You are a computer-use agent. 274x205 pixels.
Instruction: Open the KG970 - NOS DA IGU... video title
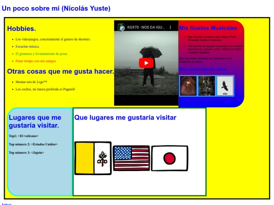point(146,27)
